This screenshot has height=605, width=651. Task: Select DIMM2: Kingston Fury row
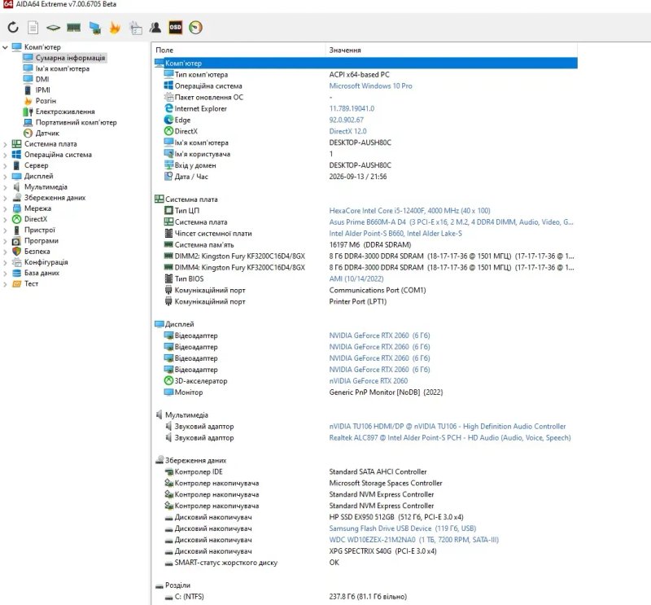point(365,256)
